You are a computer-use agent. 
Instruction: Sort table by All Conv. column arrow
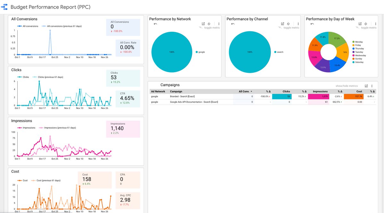251,91
